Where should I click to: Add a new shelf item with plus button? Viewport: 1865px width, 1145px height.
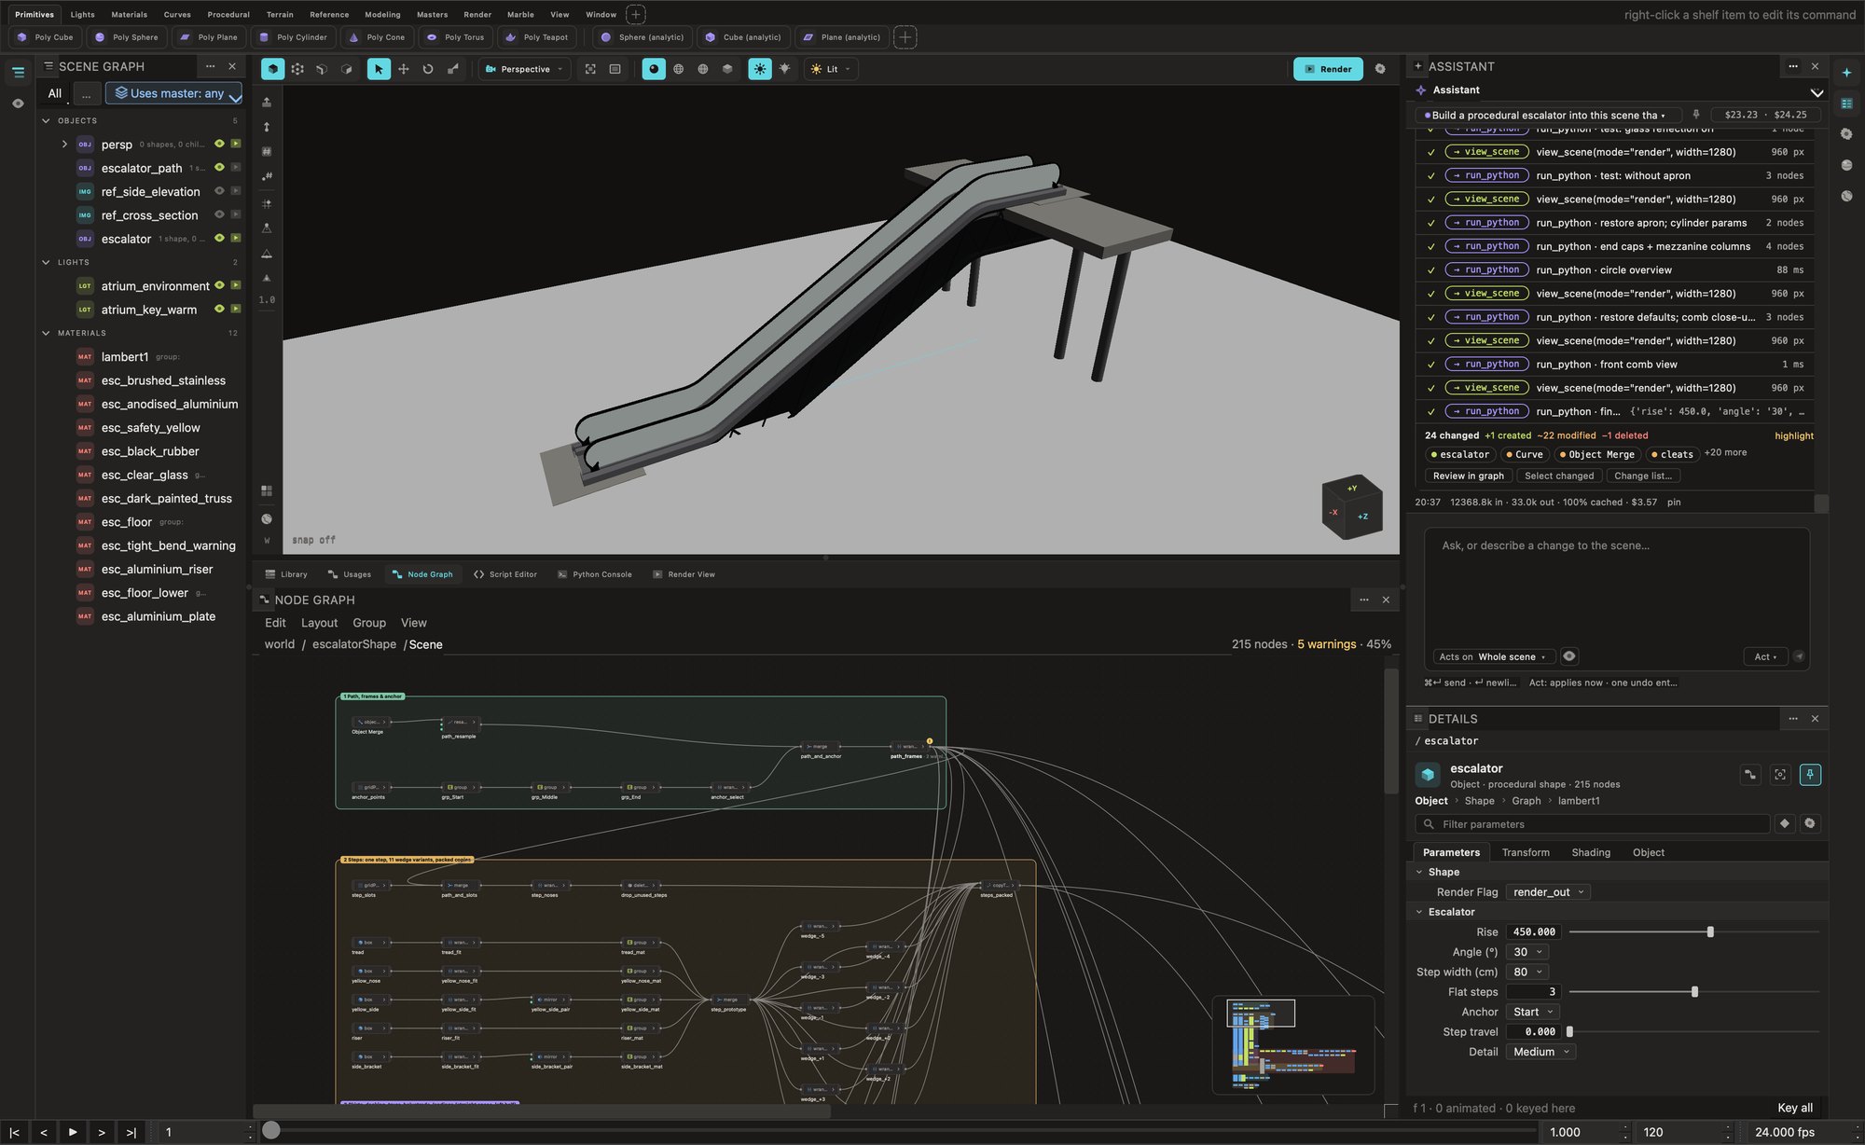coord(905,37)
